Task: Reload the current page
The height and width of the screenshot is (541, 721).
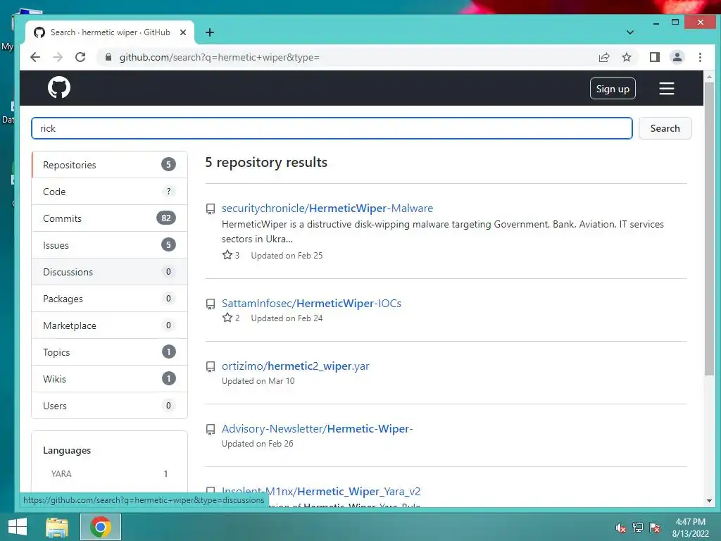Action: [80, 57]
